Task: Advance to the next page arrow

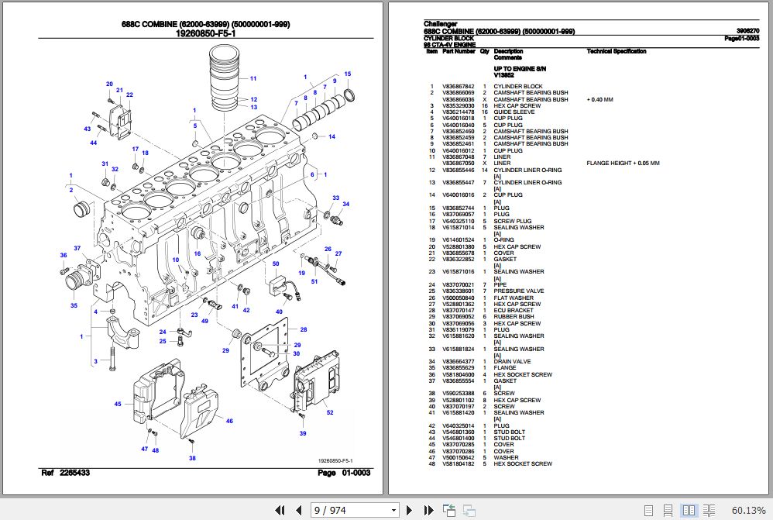Action: pos(409,510)
